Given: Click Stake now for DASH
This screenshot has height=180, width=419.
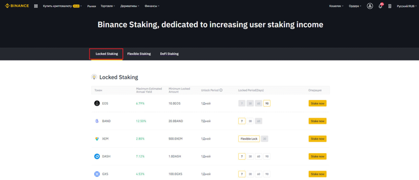Looking at the screenshot, I should click(x=318, y=156).
